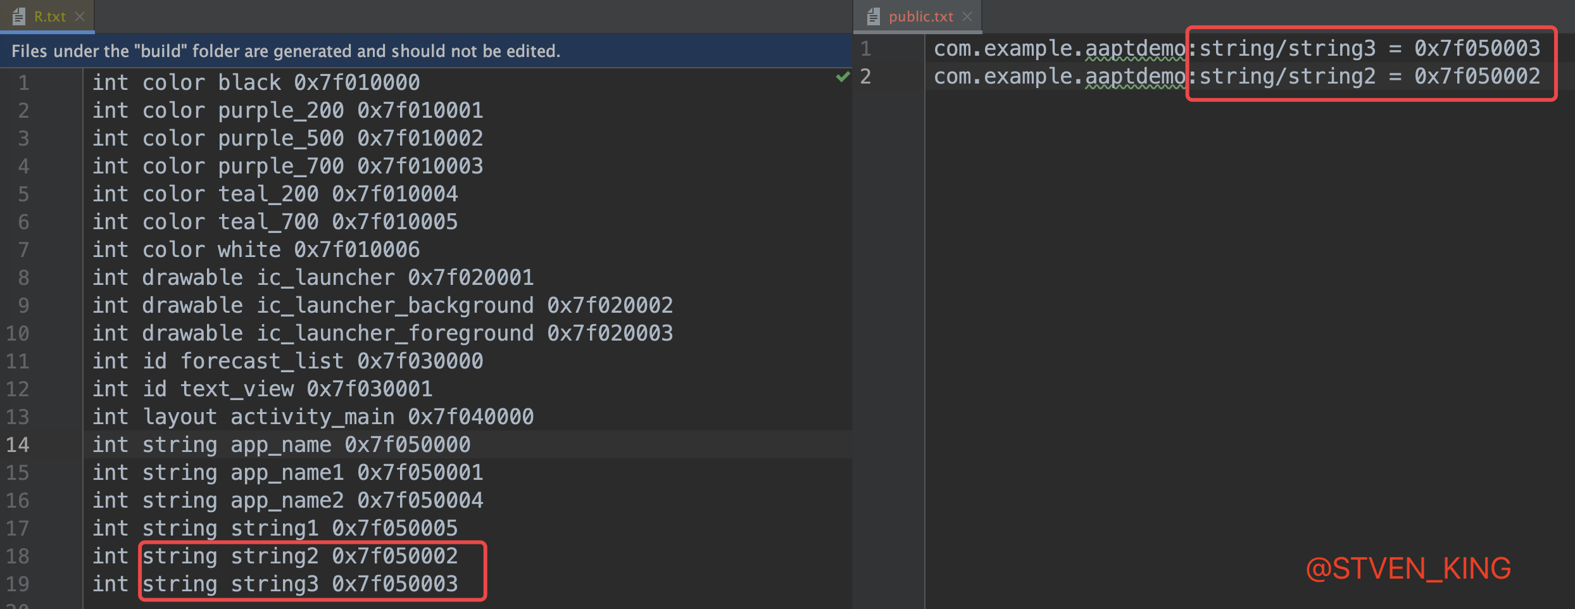Click line 'int string app_name1 0x7f050001'
1575x609 pixels.
tap(287, 472)
